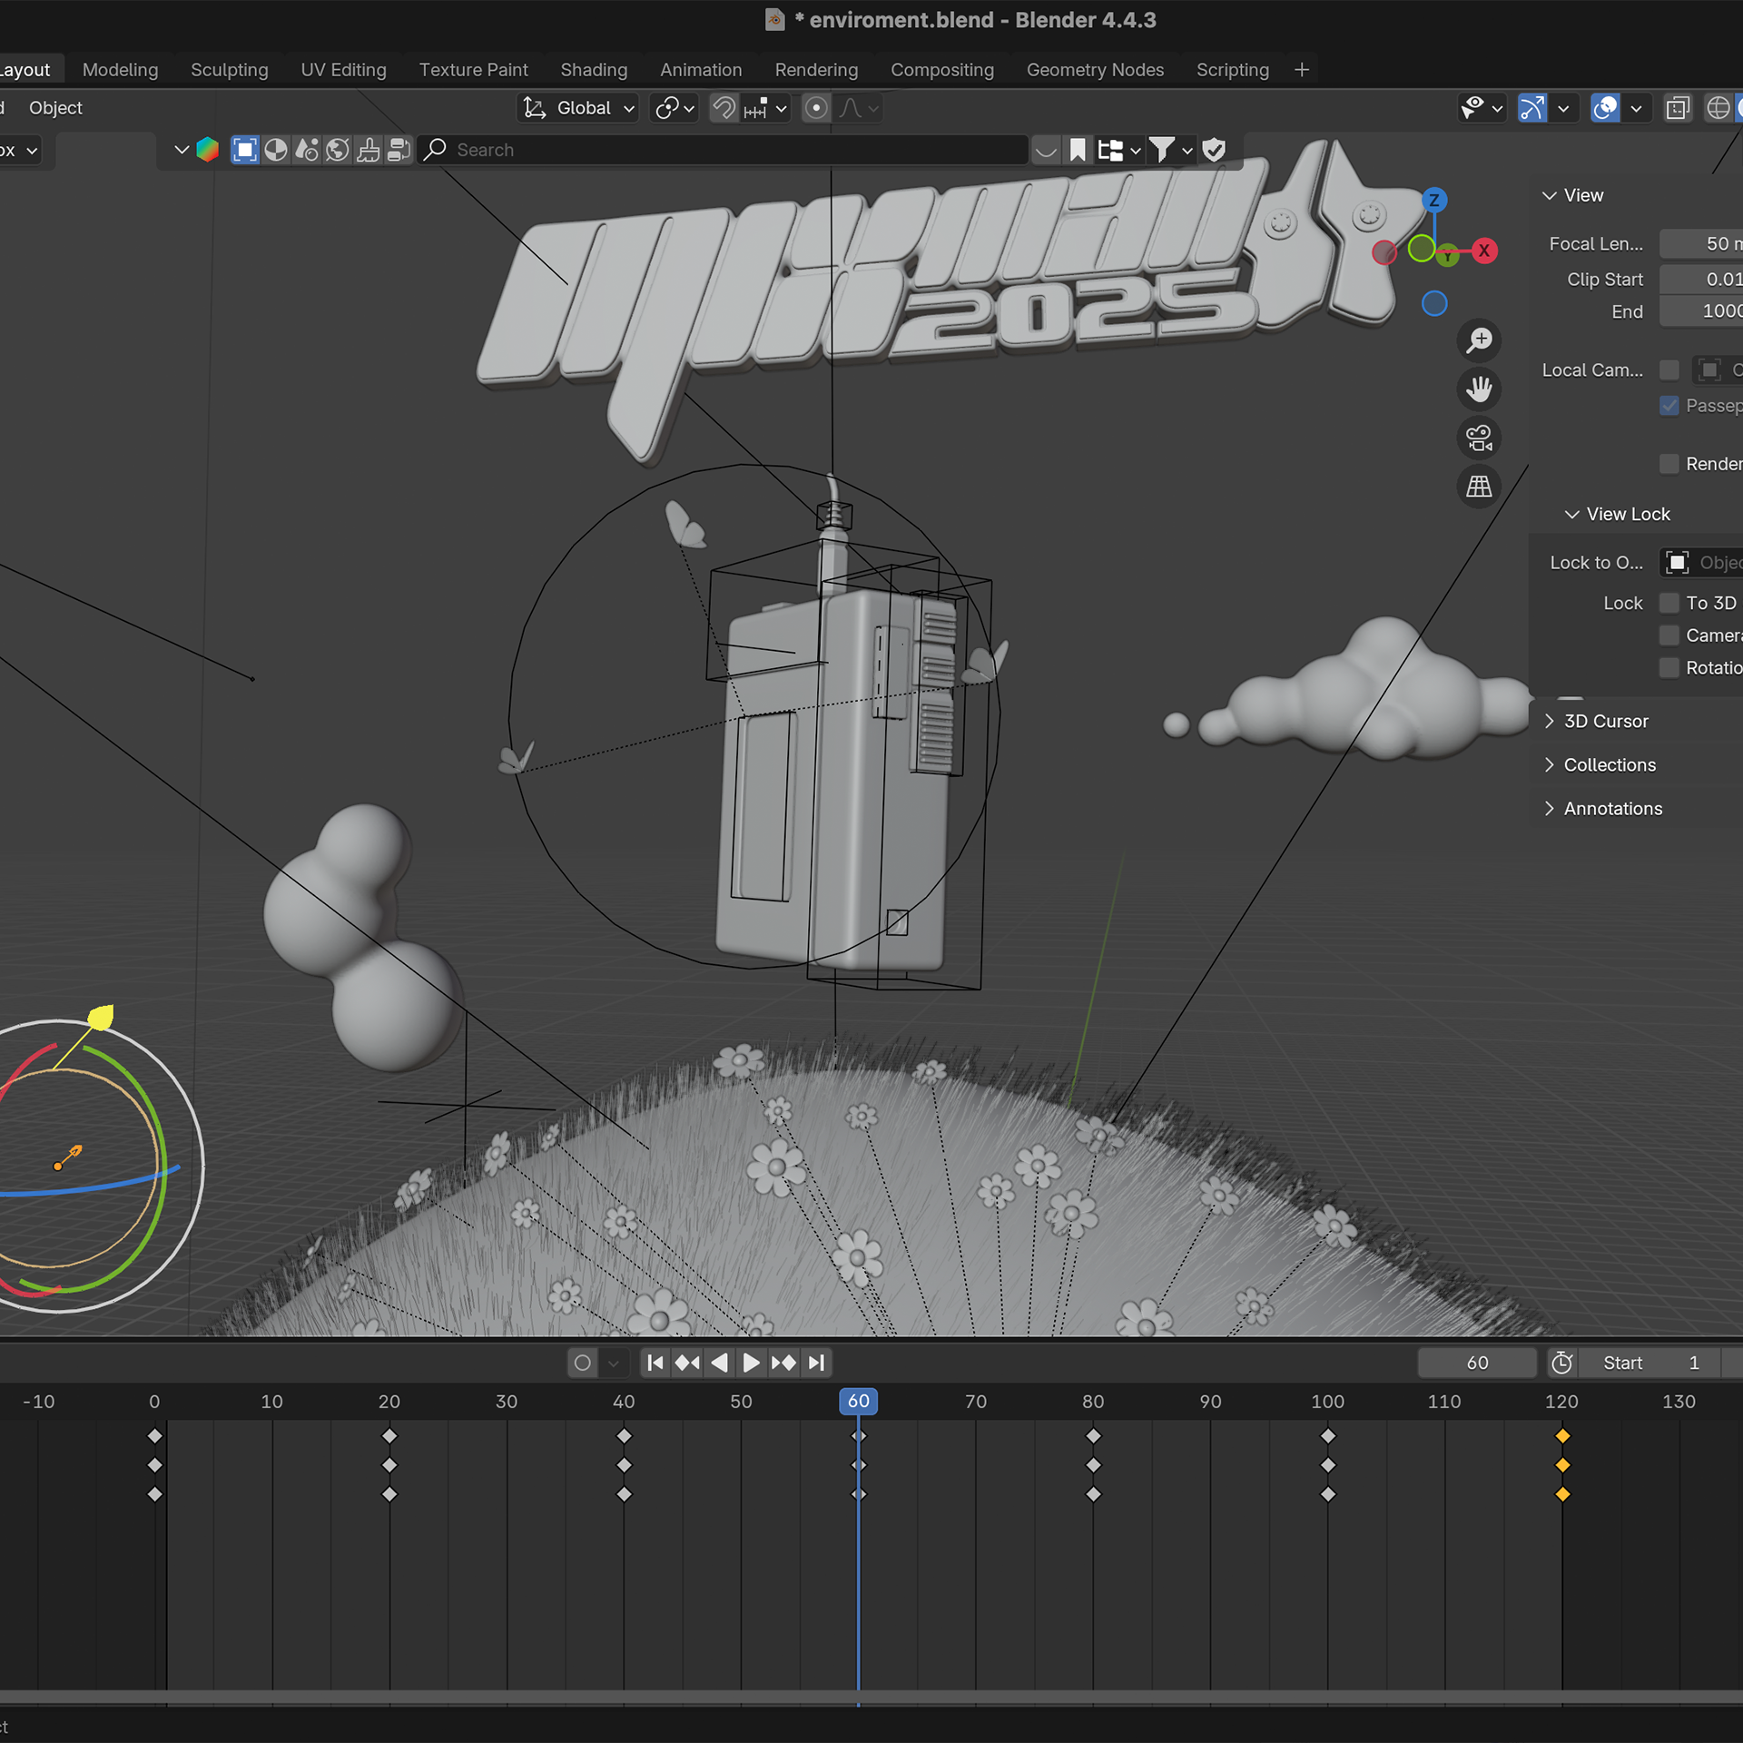Click the snapping magnet icon
The height and width of the screenshot is (1743, 1743).
point(724,108)
